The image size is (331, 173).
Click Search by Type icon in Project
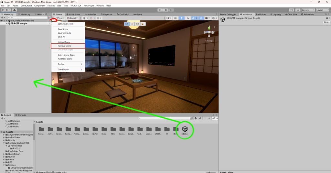click(196, 118)
